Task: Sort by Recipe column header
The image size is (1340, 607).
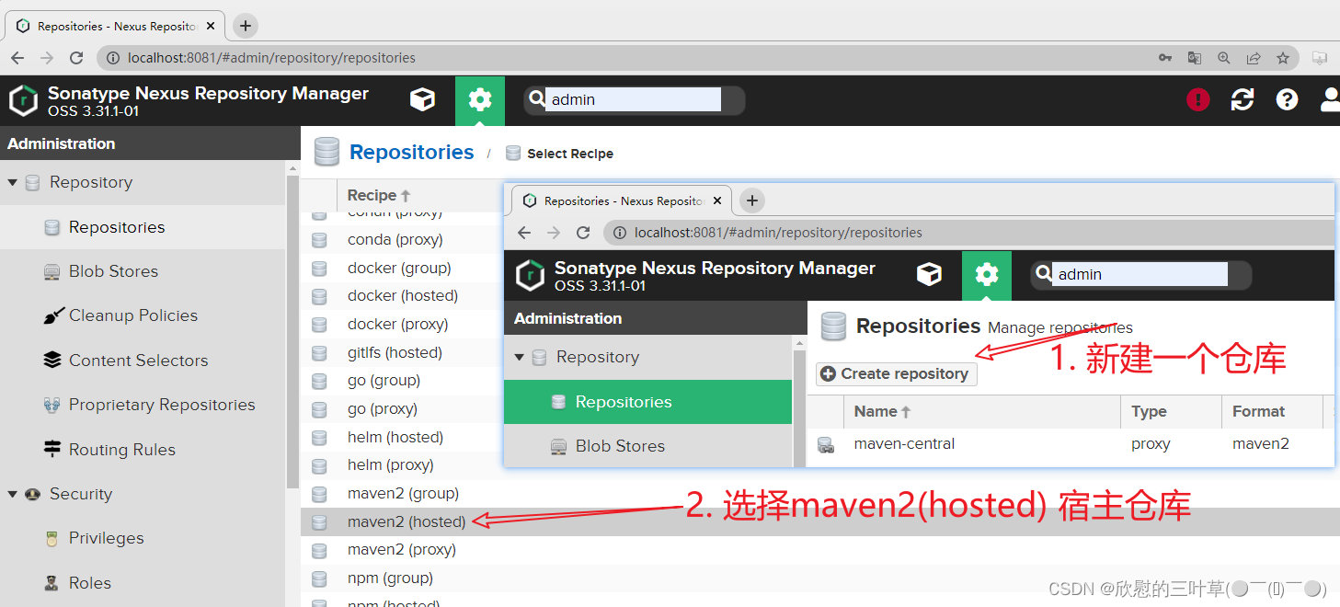Action: tap(378, 195)
